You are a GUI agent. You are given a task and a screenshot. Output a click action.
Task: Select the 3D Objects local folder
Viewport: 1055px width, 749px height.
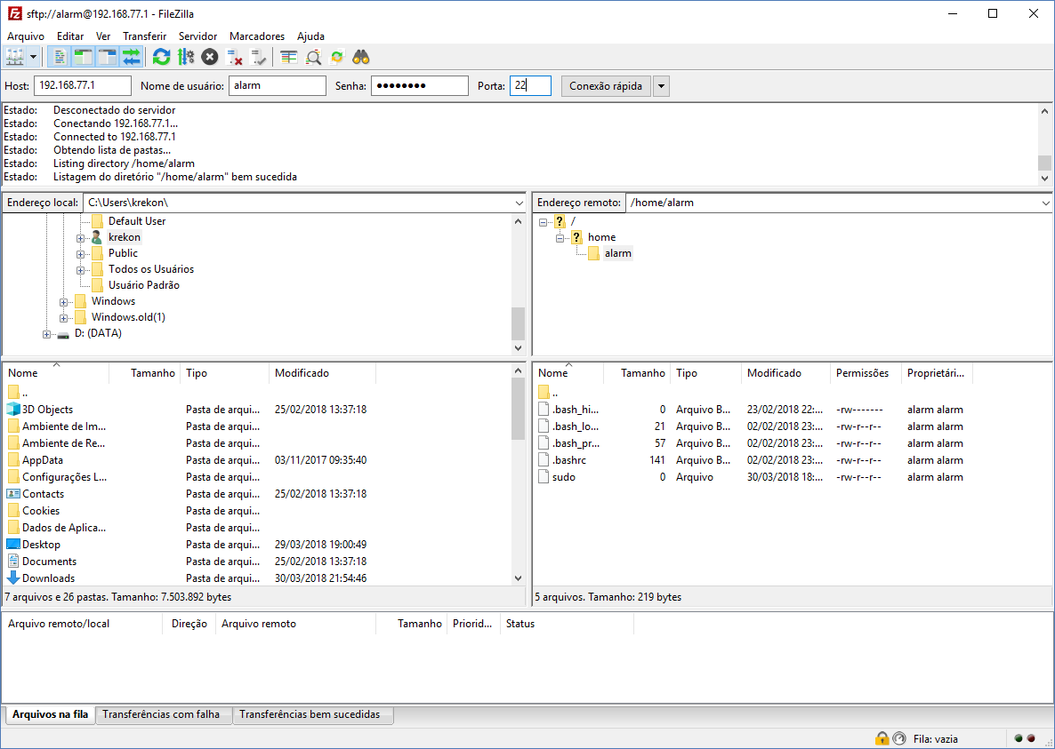47,409
